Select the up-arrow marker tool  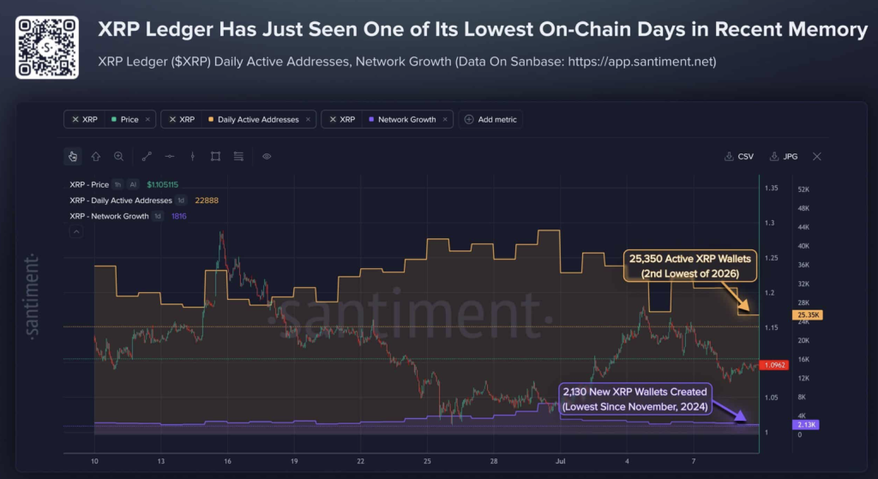pos(96,156)
